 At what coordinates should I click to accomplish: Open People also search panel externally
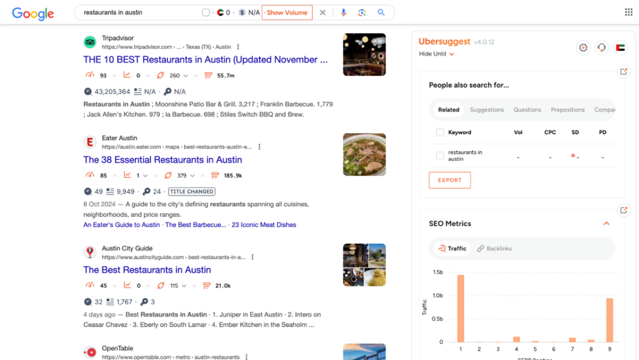tap(623, 72)
